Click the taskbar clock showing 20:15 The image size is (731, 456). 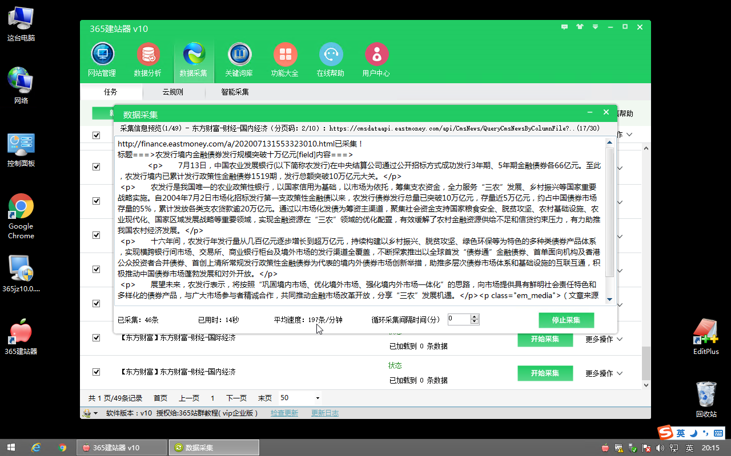tap(710, 448)
